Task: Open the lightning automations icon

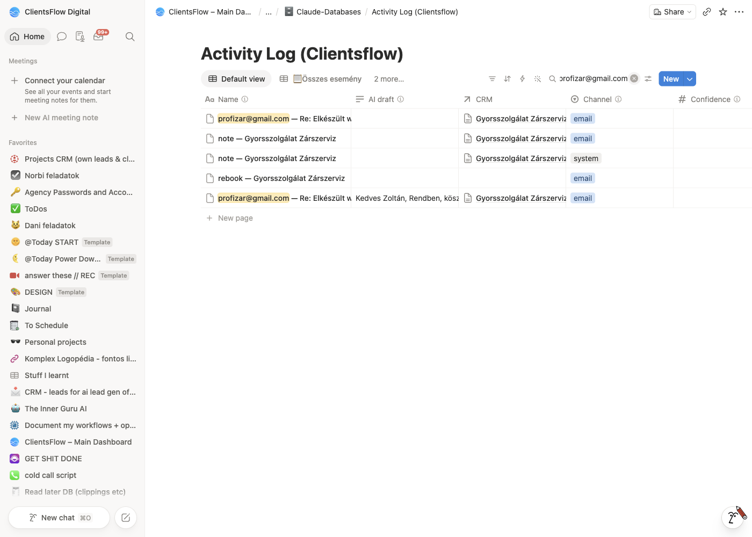Action: 522,79
